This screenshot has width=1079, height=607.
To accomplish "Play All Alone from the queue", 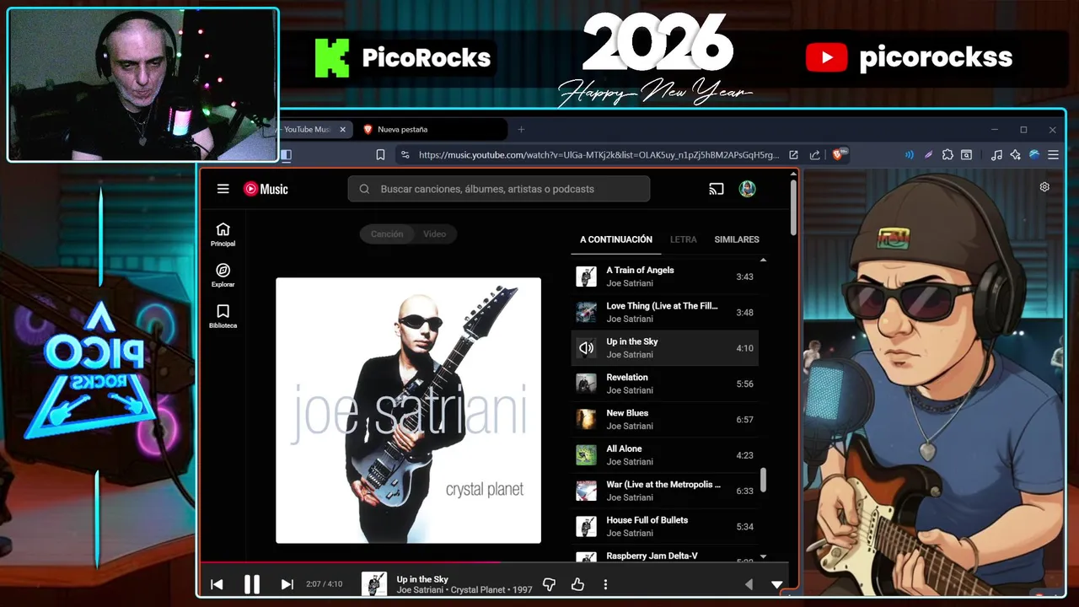I will point(665,455).
